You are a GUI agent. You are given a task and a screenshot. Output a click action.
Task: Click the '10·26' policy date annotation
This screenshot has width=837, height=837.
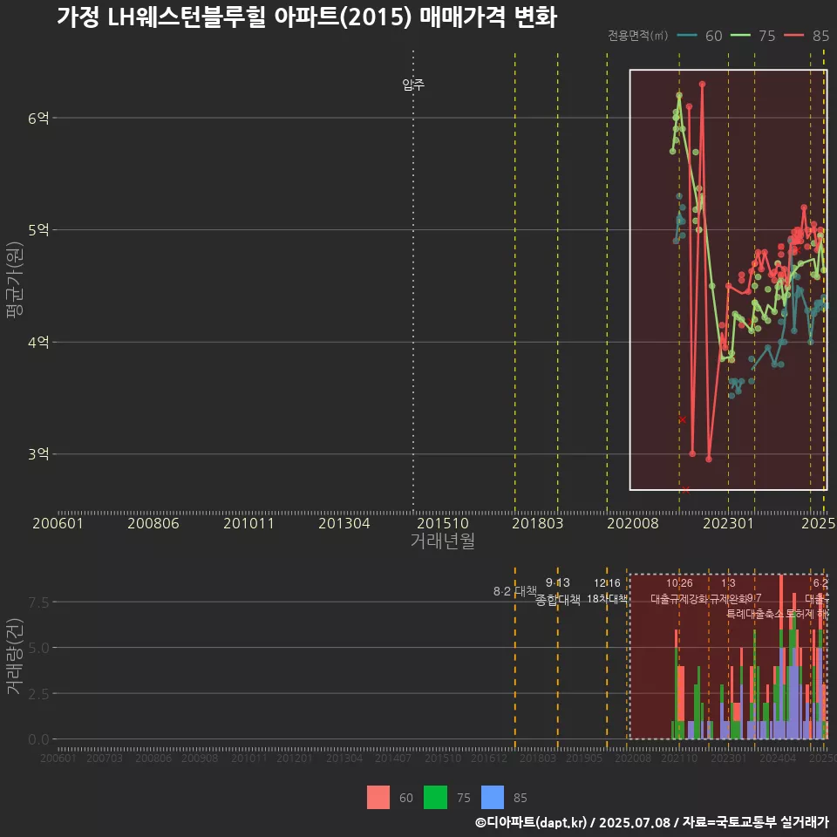pyautogui.click(x=679, y=583)
